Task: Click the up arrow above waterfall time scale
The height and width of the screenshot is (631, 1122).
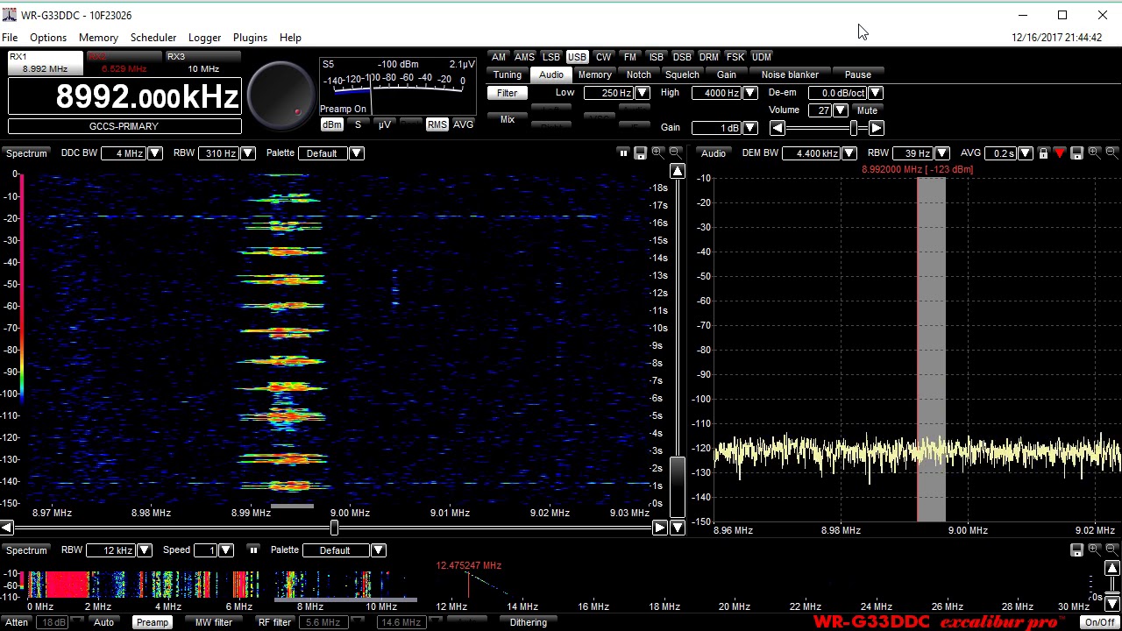Action: pos(677,172)
